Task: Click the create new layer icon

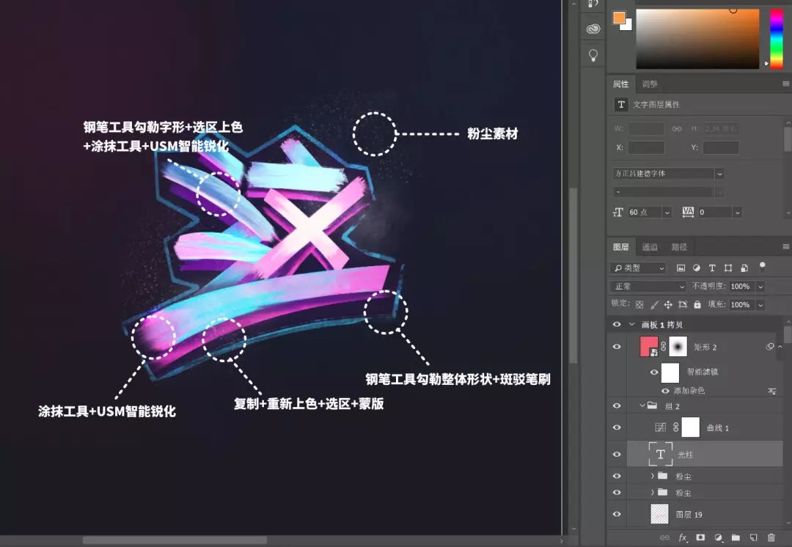Action: click(x=753, y=537)
